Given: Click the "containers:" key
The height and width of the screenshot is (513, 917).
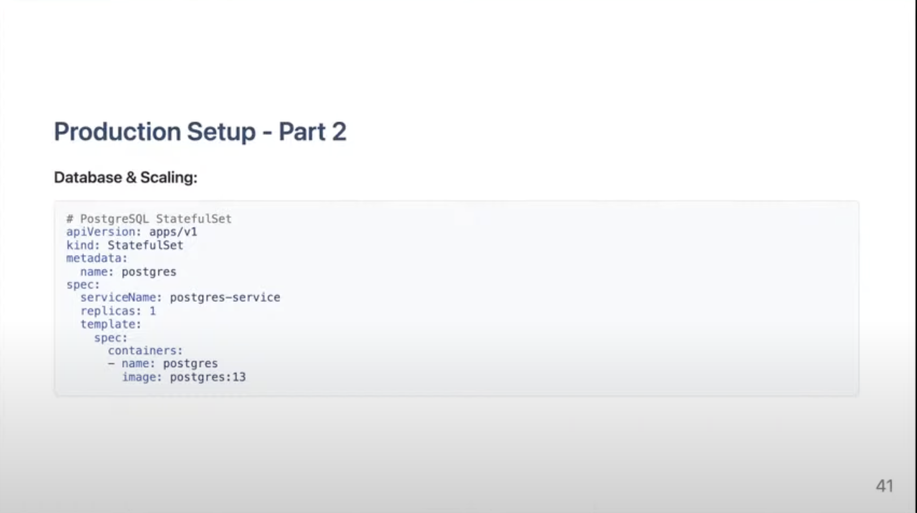Looking at the screenshot, I should point(145,351).
